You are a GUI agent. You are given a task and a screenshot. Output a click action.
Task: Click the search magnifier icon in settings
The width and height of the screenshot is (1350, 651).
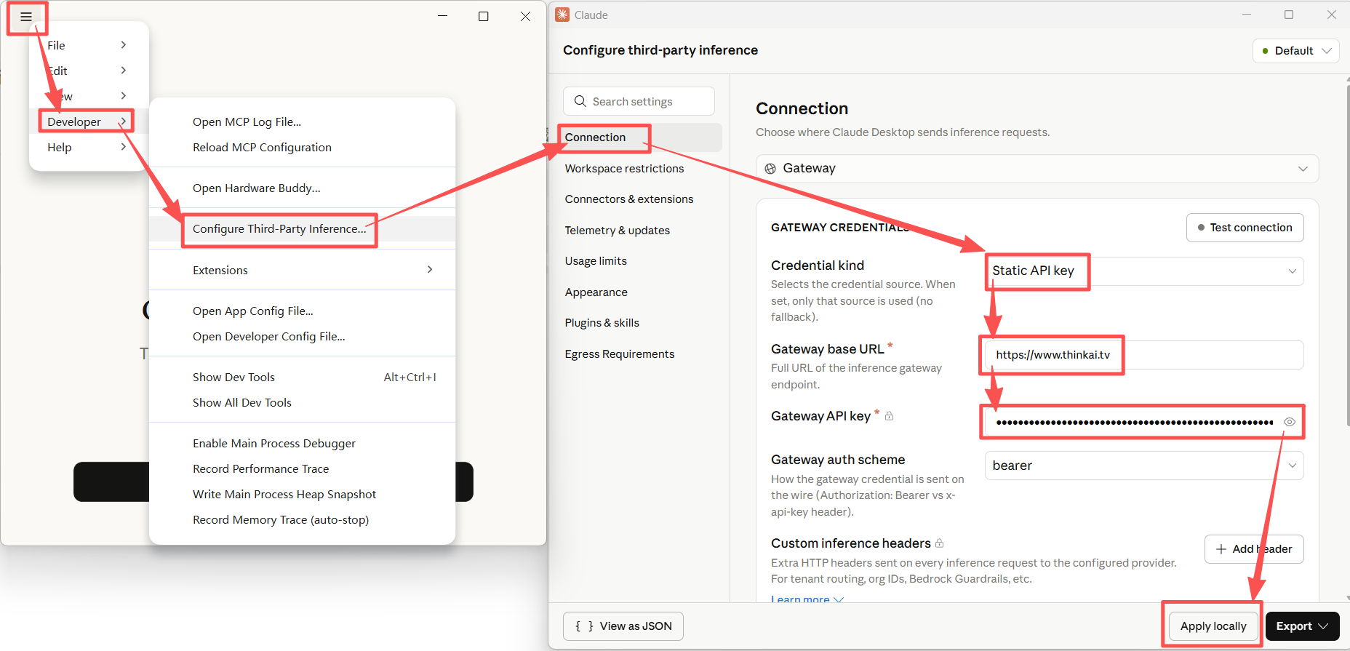[580, 101]
